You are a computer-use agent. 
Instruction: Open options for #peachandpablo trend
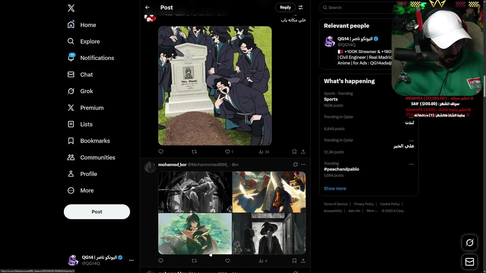(411, 164)
